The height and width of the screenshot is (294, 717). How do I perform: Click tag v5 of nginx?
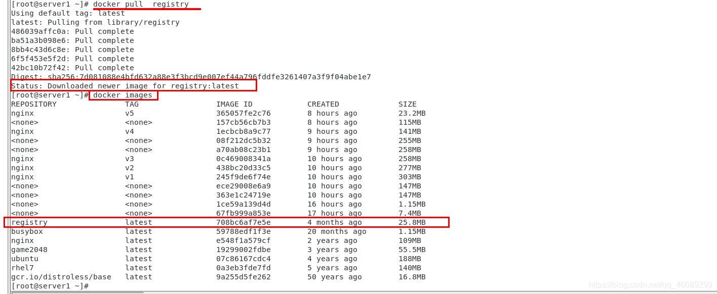(x=130, y=113)
